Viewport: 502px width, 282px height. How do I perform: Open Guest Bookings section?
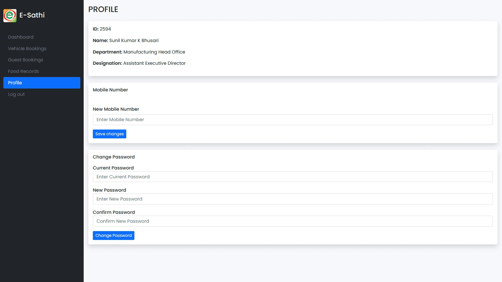[25, 60]
